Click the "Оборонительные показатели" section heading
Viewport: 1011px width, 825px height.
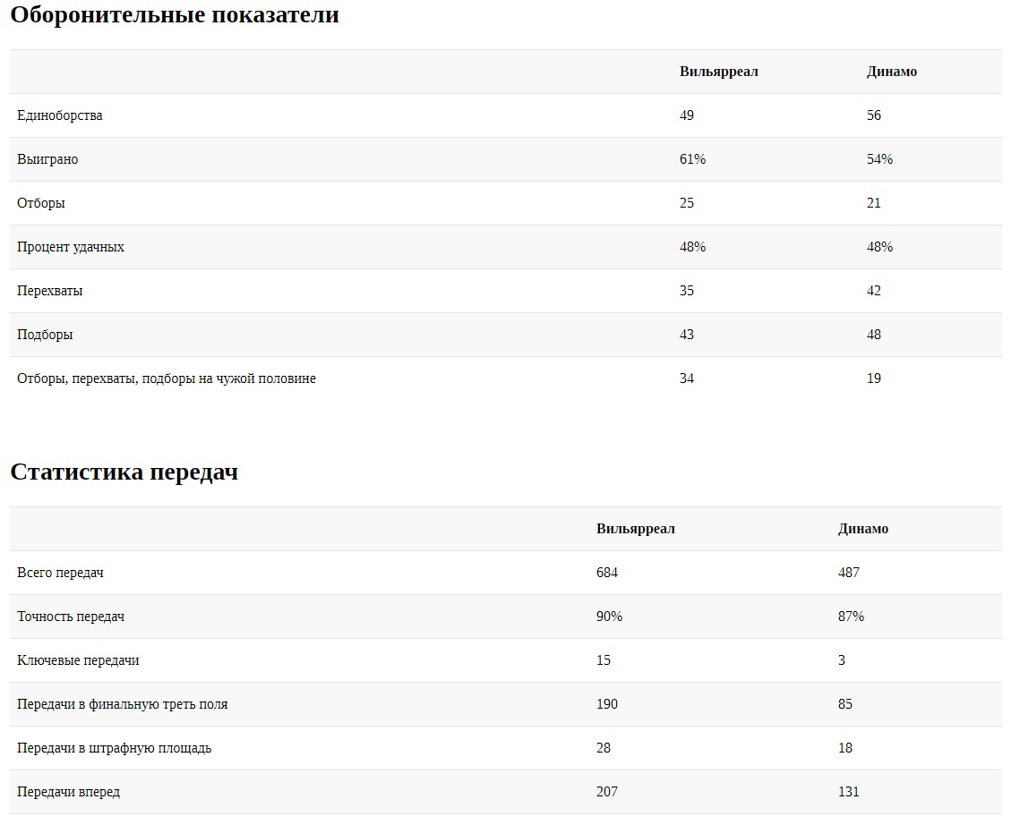(175, 15)
